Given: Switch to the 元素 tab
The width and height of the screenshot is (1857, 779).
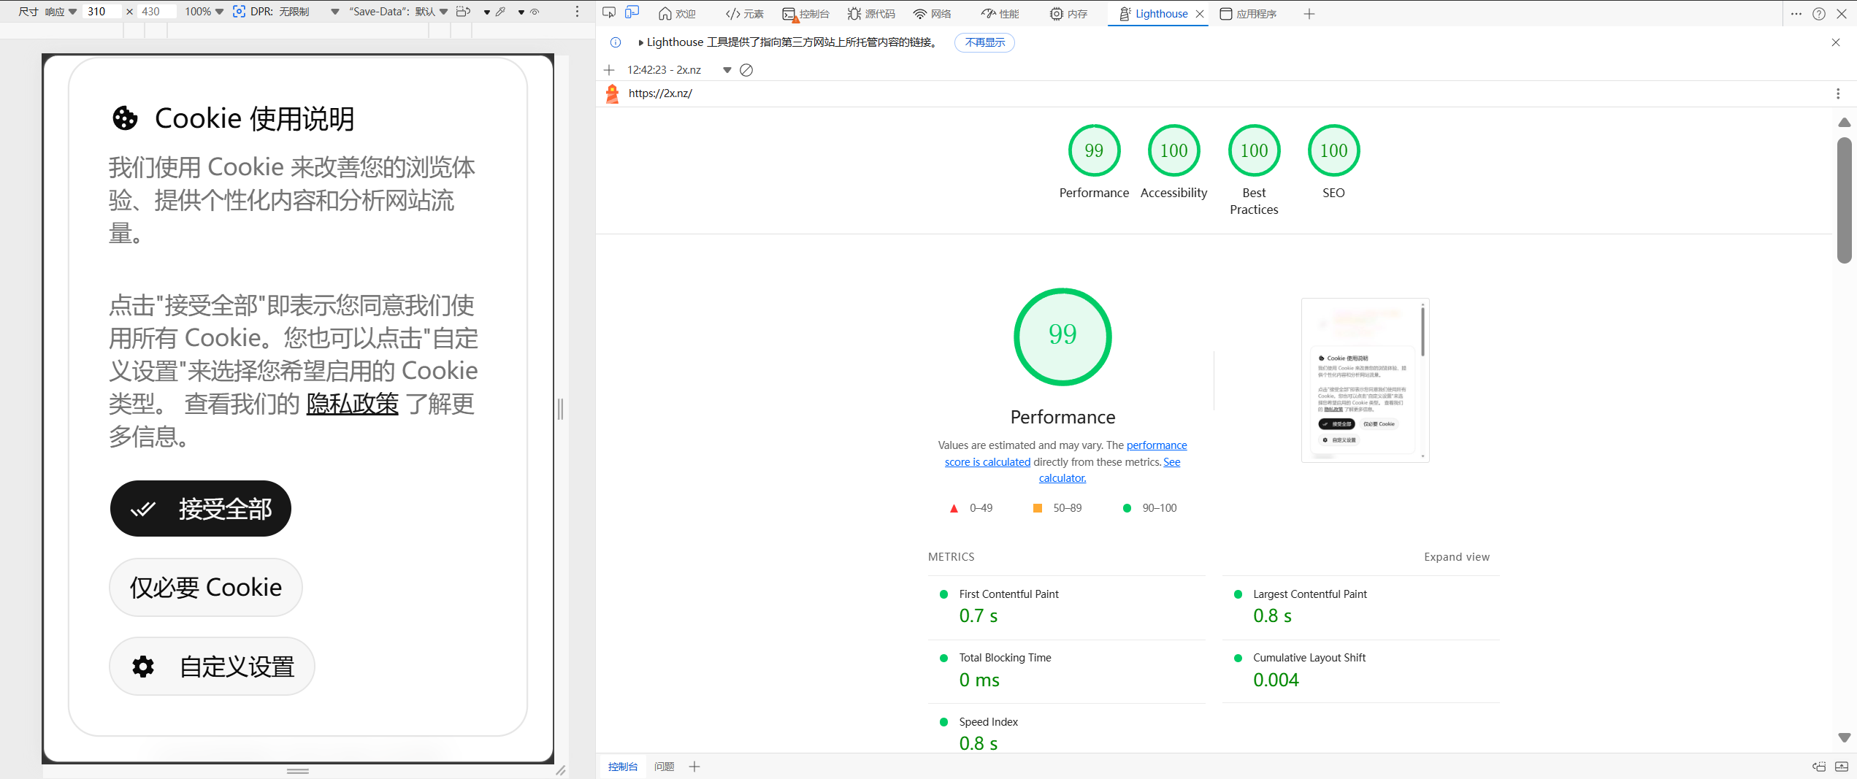Looking at the screenshot, I should point(745,13).
